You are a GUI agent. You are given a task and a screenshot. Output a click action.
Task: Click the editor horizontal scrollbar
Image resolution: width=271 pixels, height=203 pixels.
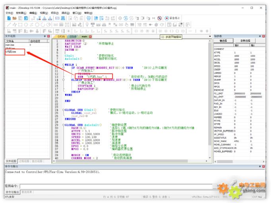(x=130, y=161)
